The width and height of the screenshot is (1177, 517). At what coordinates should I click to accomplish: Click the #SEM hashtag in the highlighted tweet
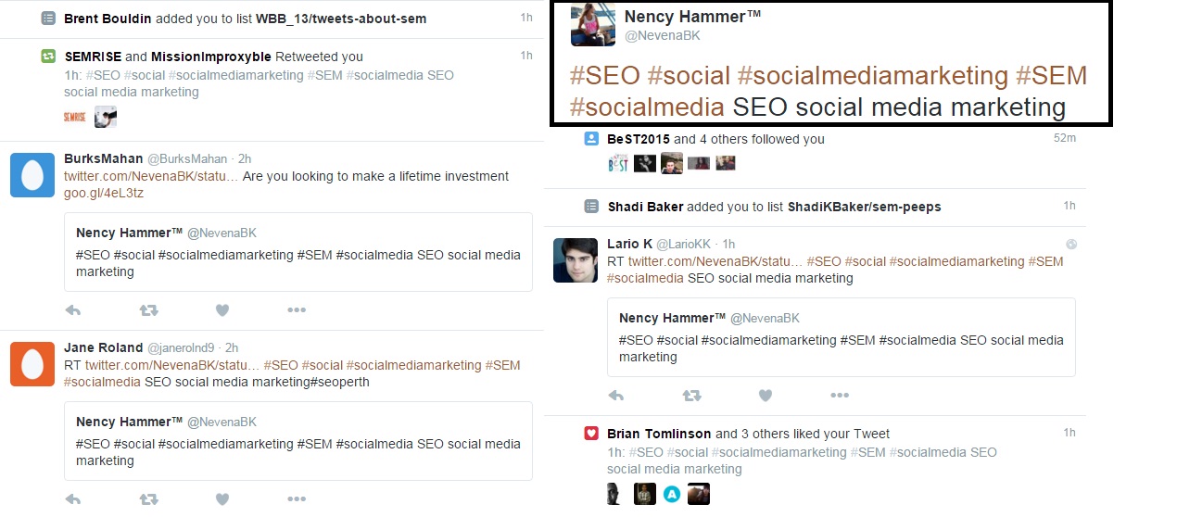click(x=1051, y=76)
